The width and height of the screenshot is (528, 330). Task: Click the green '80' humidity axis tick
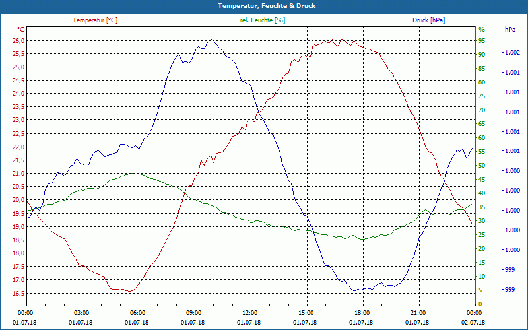[482, 82]
